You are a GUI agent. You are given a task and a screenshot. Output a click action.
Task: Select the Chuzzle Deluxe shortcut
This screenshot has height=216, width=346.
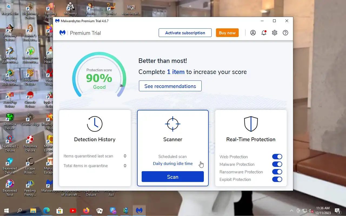pyautogui.click(x=30, y=100)
